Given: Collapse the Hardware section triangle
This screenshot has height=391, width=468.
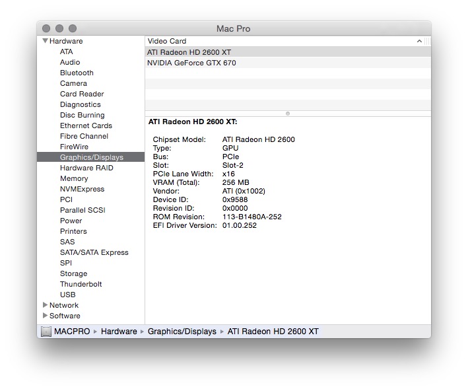Looking at the screenshot, I should [45, 41].
